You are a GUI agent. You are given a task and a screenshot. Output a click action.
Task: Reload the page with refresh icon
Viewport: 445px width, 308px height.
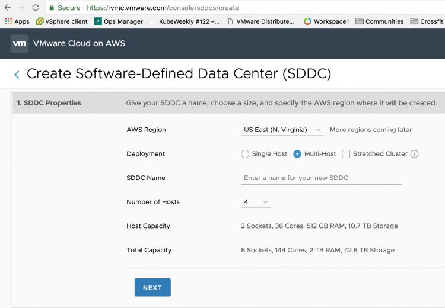point(36,8)
